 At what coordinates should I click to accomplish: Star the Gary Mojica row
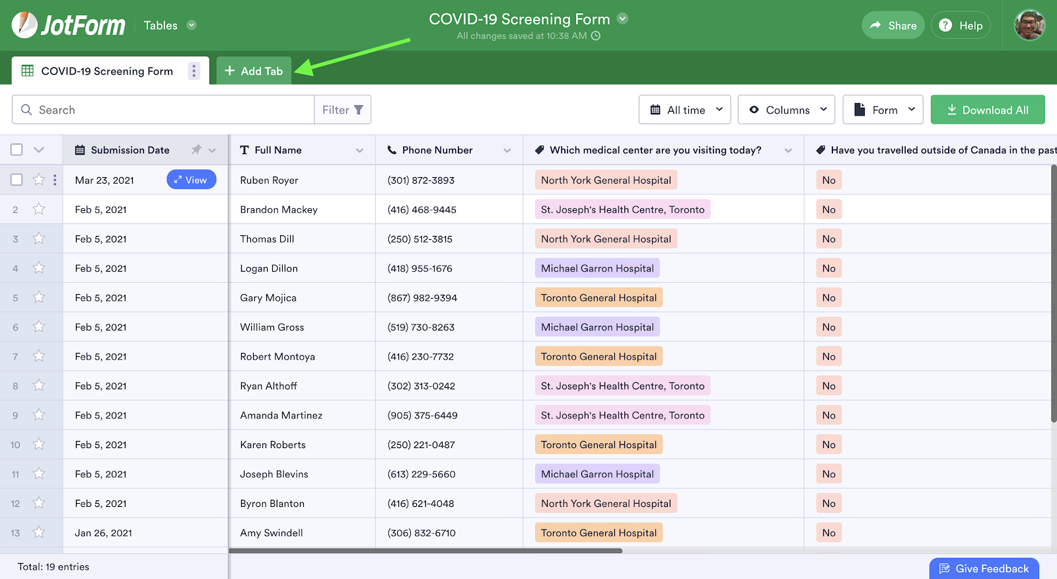point(39,297)
